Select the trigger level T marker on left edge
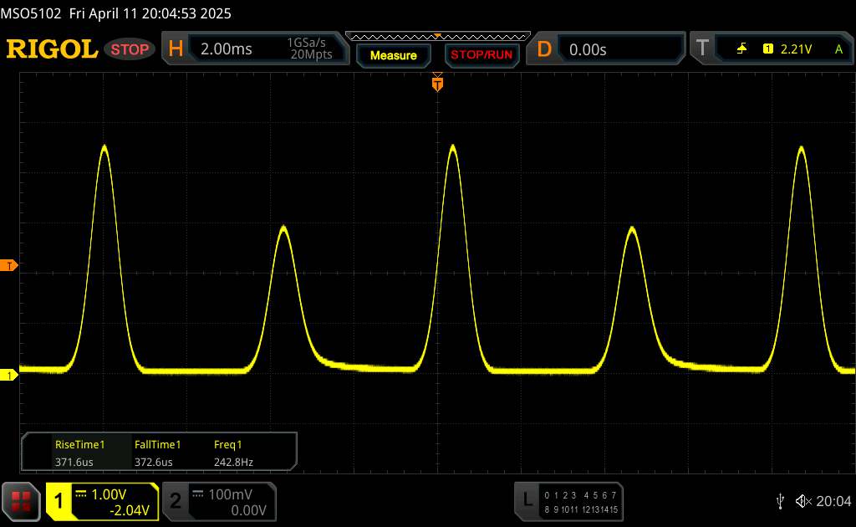The image size is (856, 527). coord(10,266)
